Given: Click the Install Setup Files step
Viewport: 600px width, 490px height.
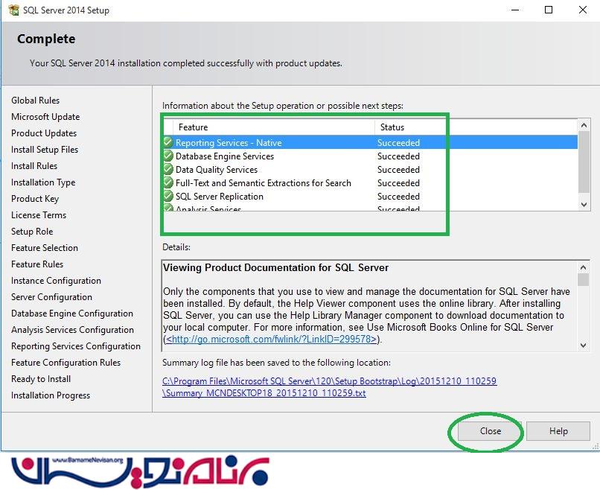Looking at the screenshot, I should point(45,150).
